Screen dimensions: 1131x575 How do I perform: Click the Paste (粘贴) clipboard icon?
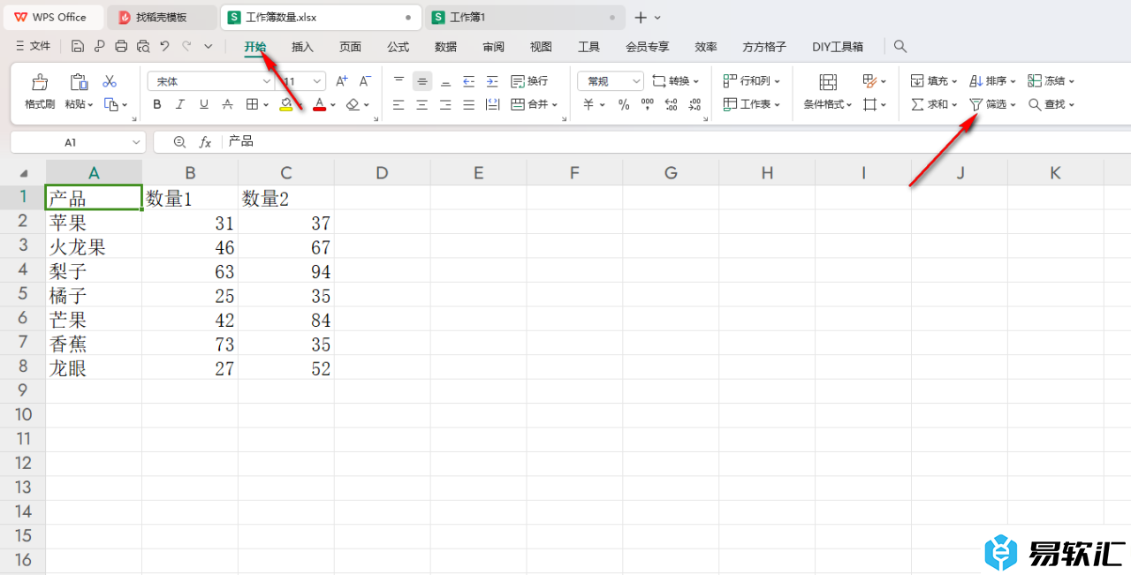pos(79,82)
